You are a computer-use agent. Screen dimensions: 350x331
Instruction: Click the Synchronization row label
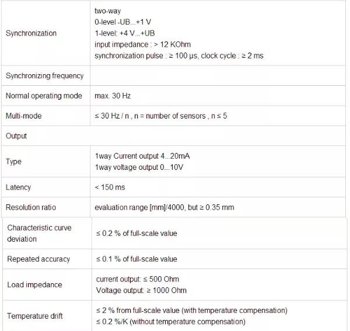click(x=31, y=33)
